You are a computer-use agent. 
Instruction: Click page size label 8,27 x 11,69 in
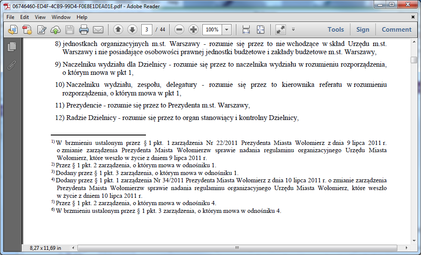pos(45,248)
